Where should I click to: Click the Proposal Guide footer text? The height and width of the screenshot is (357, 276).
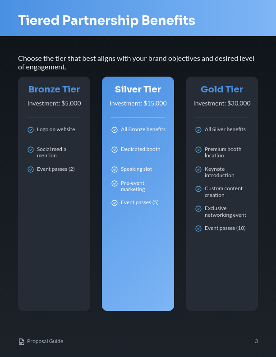(45, 341)
